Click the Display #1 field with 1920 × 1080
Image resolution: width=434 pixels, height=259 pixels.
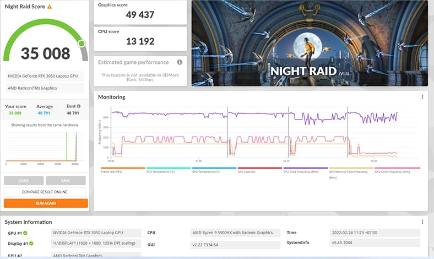point(96,243)
